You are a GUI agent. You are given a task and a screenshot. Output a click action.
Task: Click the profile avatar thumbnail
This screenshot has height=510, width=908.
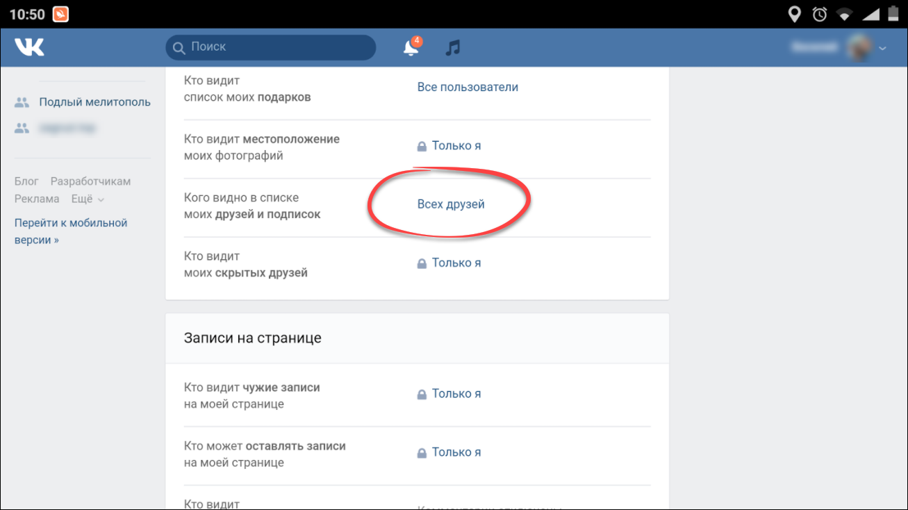[x=859, y=47]
